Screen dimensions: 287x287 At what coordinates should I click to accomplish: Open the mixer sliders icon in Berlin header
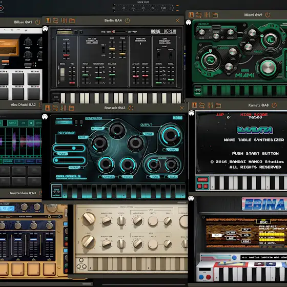click(64, 20)
